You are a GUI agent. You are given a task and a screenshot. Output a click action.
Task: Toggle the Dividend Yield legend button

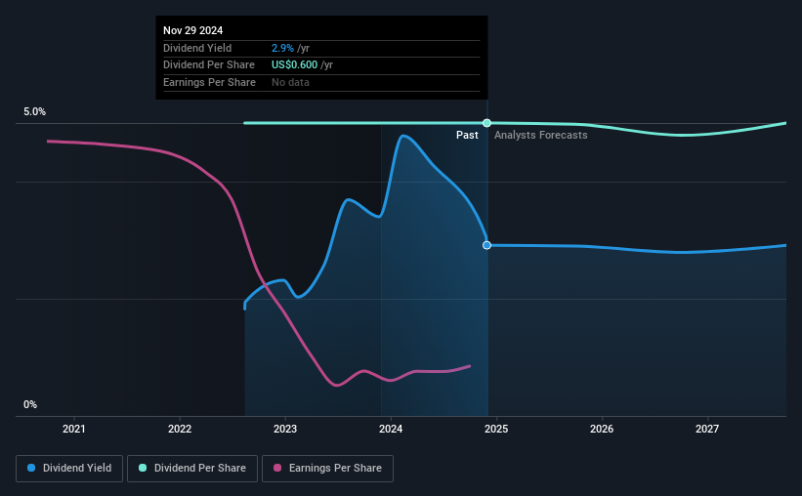click(x=69, y=469)
